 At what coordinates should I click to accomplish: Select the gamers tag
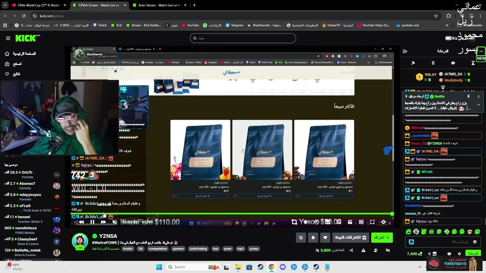(178, 249)
